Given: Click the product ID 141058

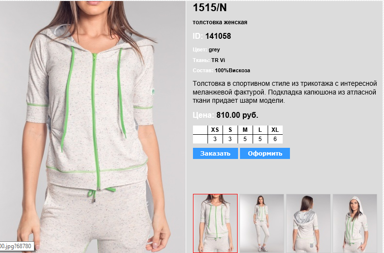Looking at the screenshot, I should pyautogui.click(x=218, y=36).
